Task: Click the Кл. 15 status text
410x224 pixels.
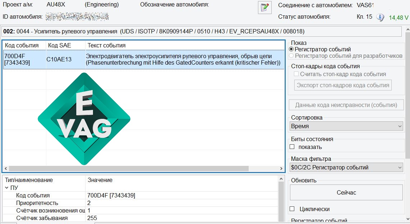Action: pyautogui.click(x=364, y=17)
